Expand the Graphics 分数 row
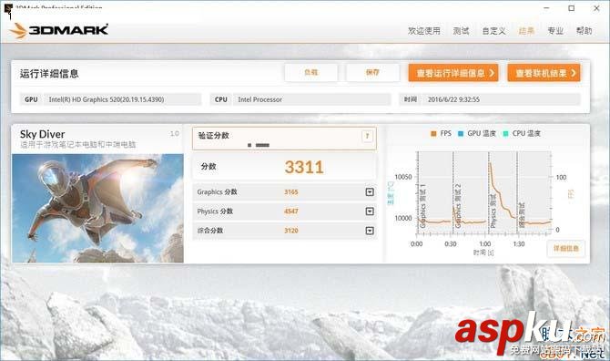This screenshot has width=610, height=361. pyautogui.click(x=370, y=192)
